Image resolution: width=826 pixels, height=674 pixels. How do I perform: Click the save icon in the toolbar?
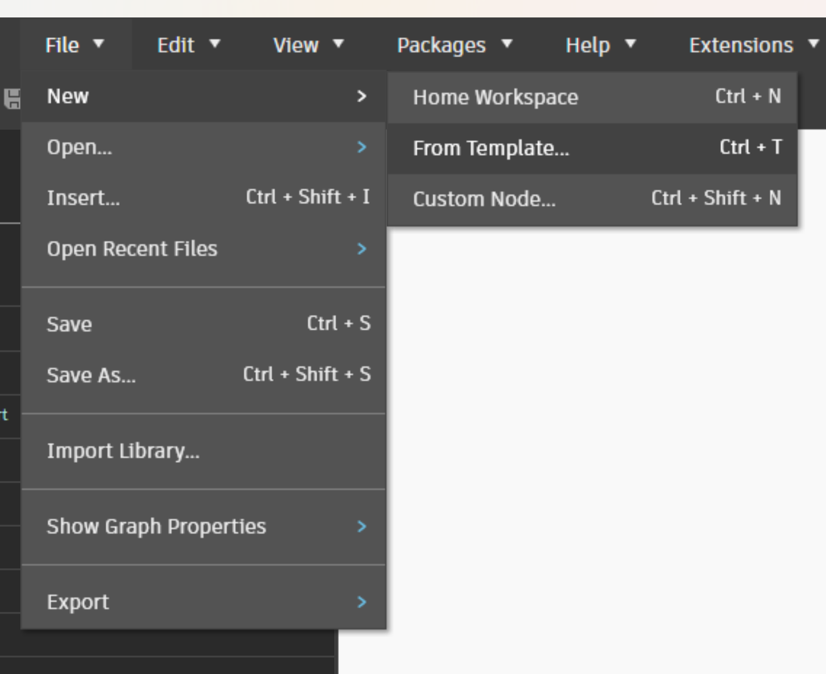tap(12, 99)
